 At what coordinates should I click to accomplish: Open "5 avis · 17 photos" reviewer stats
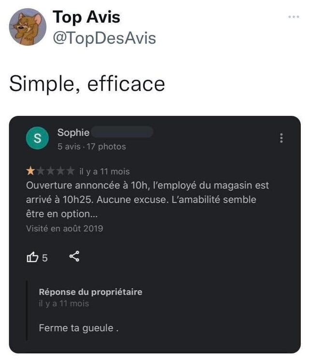[x=91, y=146]
